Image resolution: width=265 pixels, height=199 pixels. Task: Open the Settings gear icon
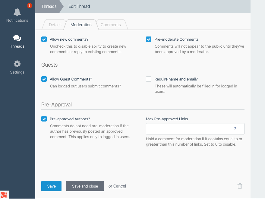coord(17,64)
